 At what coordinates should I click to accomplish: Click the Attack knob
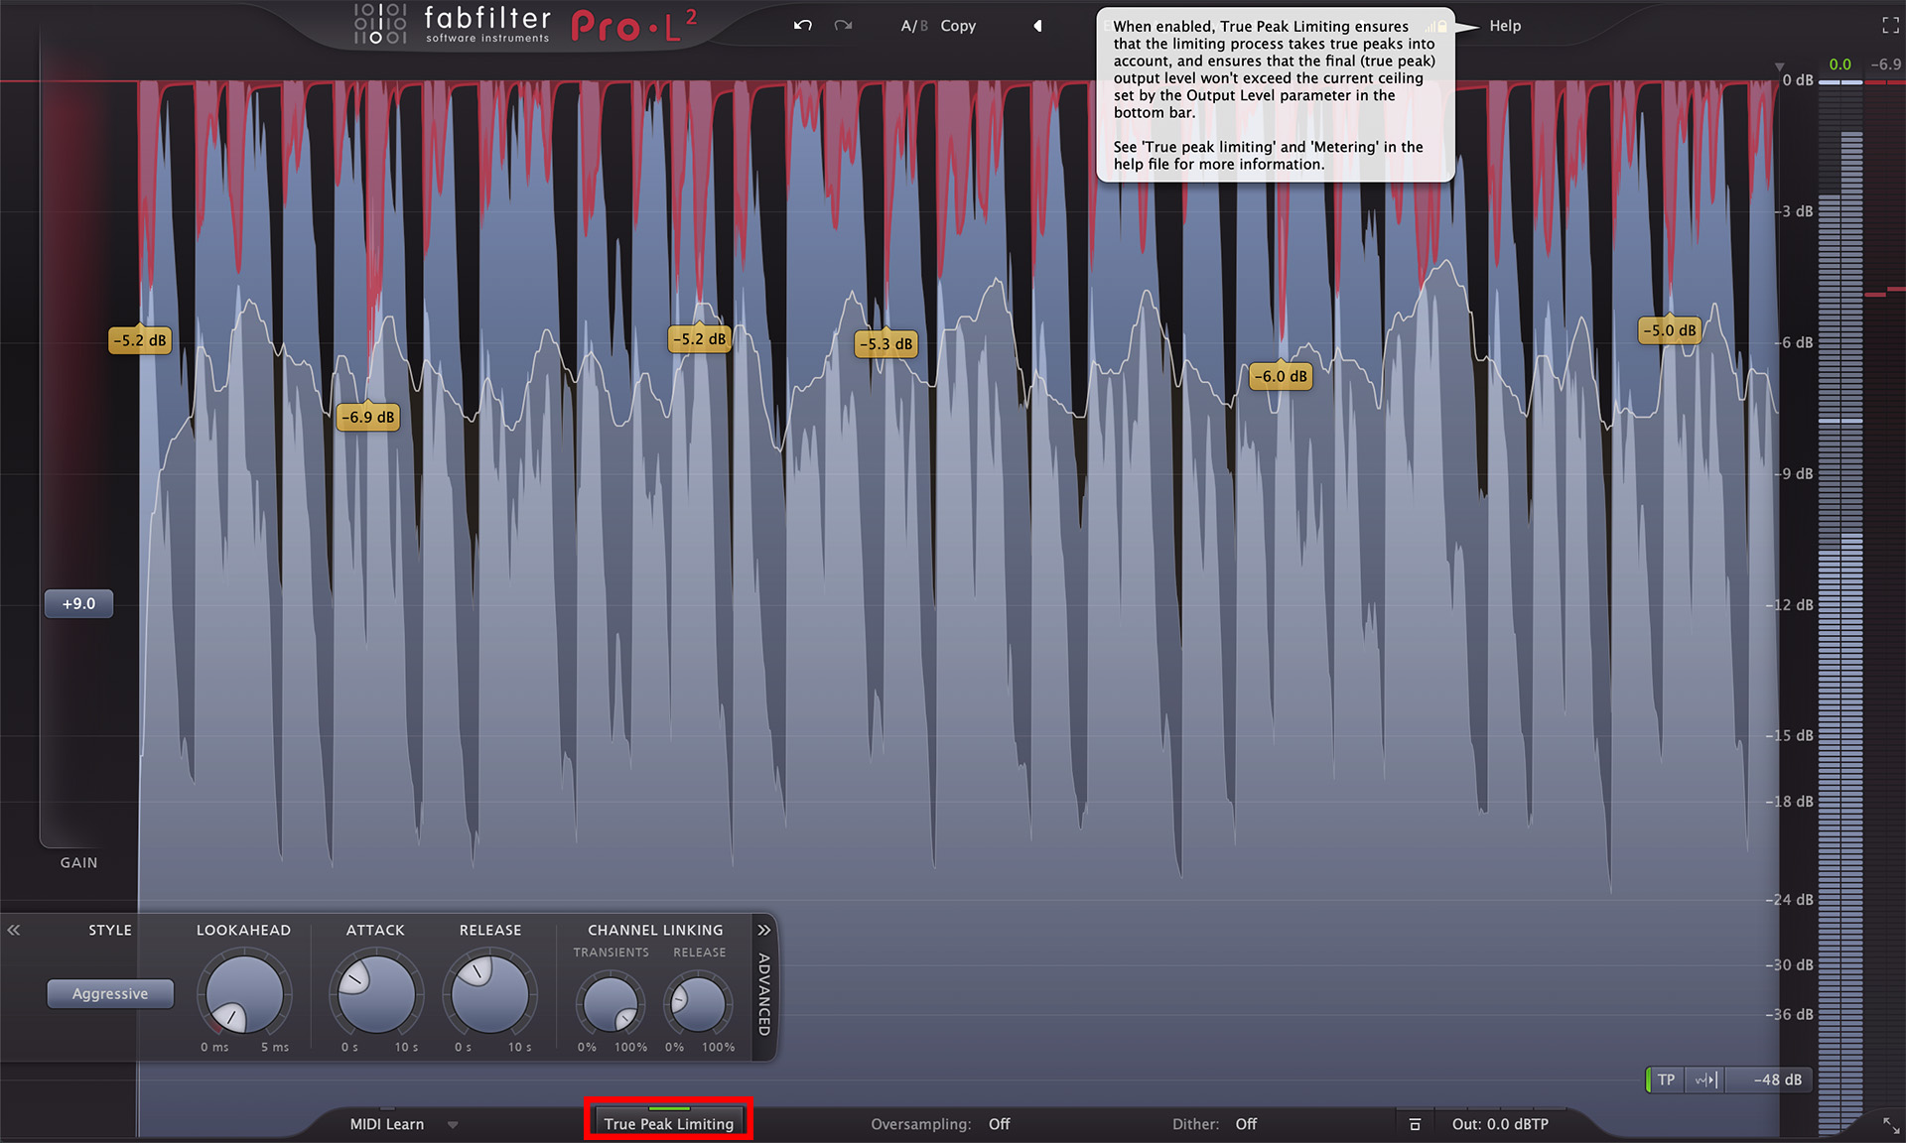376,994
